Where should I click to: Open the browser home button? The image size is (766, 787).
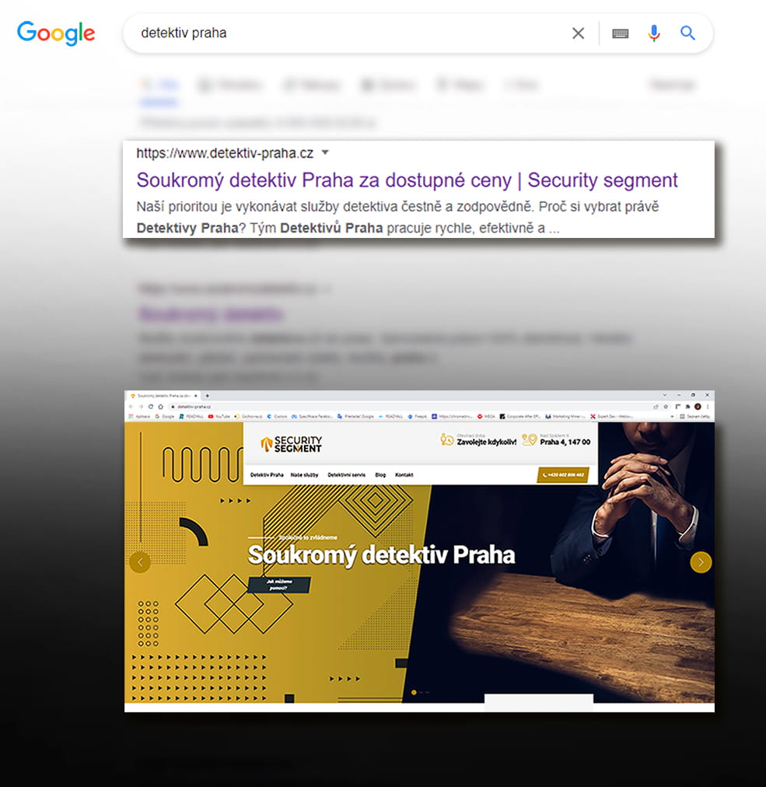point(161,407)
